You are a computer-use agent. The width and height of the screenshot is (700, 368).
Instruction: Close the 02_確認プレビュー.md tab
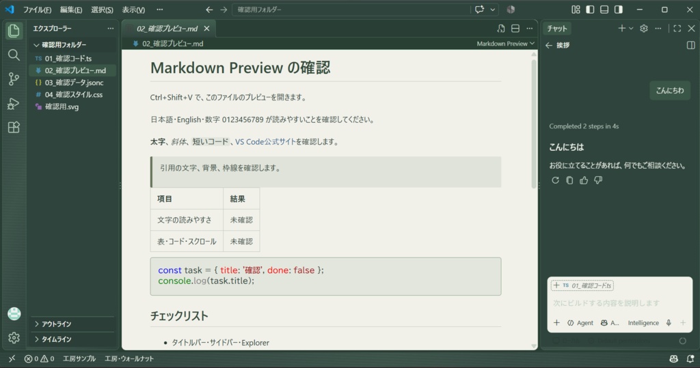(206, 29)
